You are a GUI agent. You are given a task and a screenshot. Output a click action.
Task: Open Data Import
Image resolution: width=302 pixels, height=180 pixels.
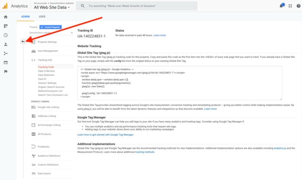pos(44,174)
